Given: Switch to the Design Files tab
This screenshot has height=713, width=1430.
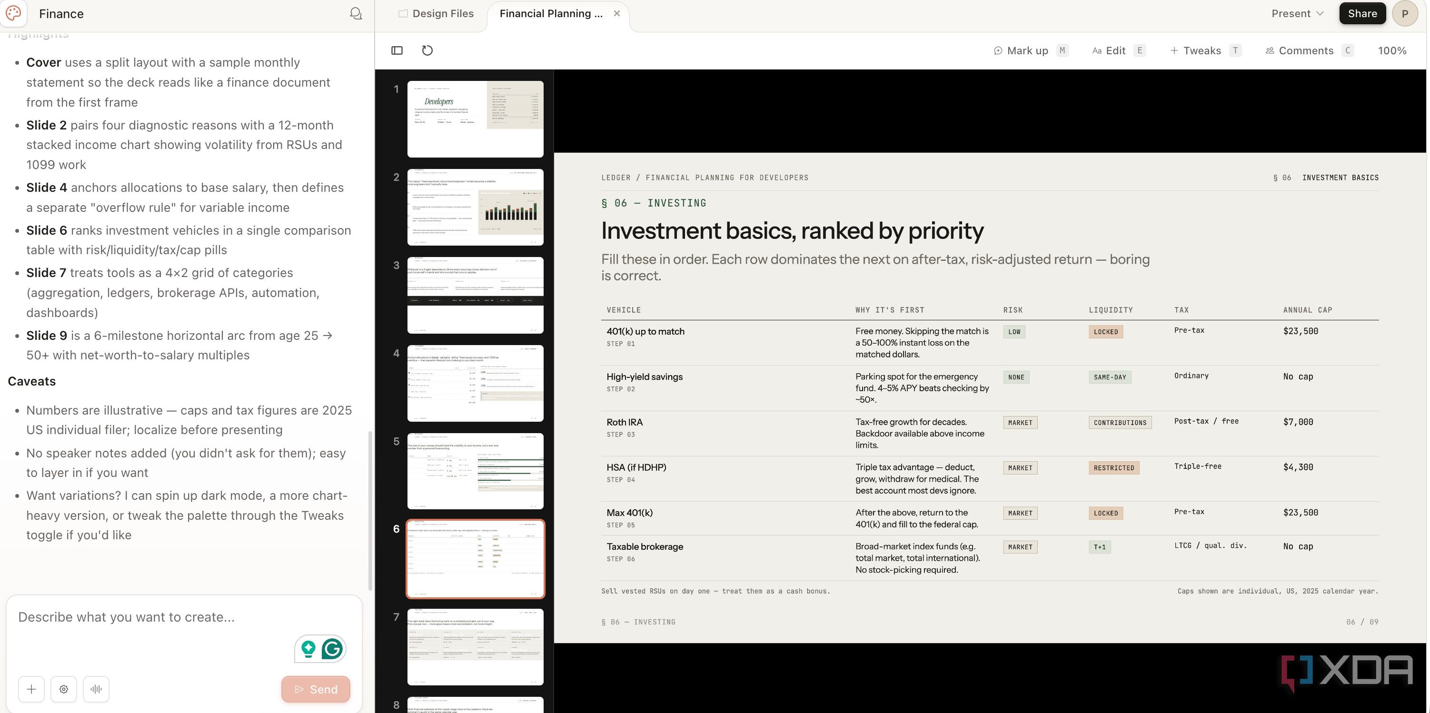Looking at the screenshot, I should pyautogui.click(x=436, y=13).
